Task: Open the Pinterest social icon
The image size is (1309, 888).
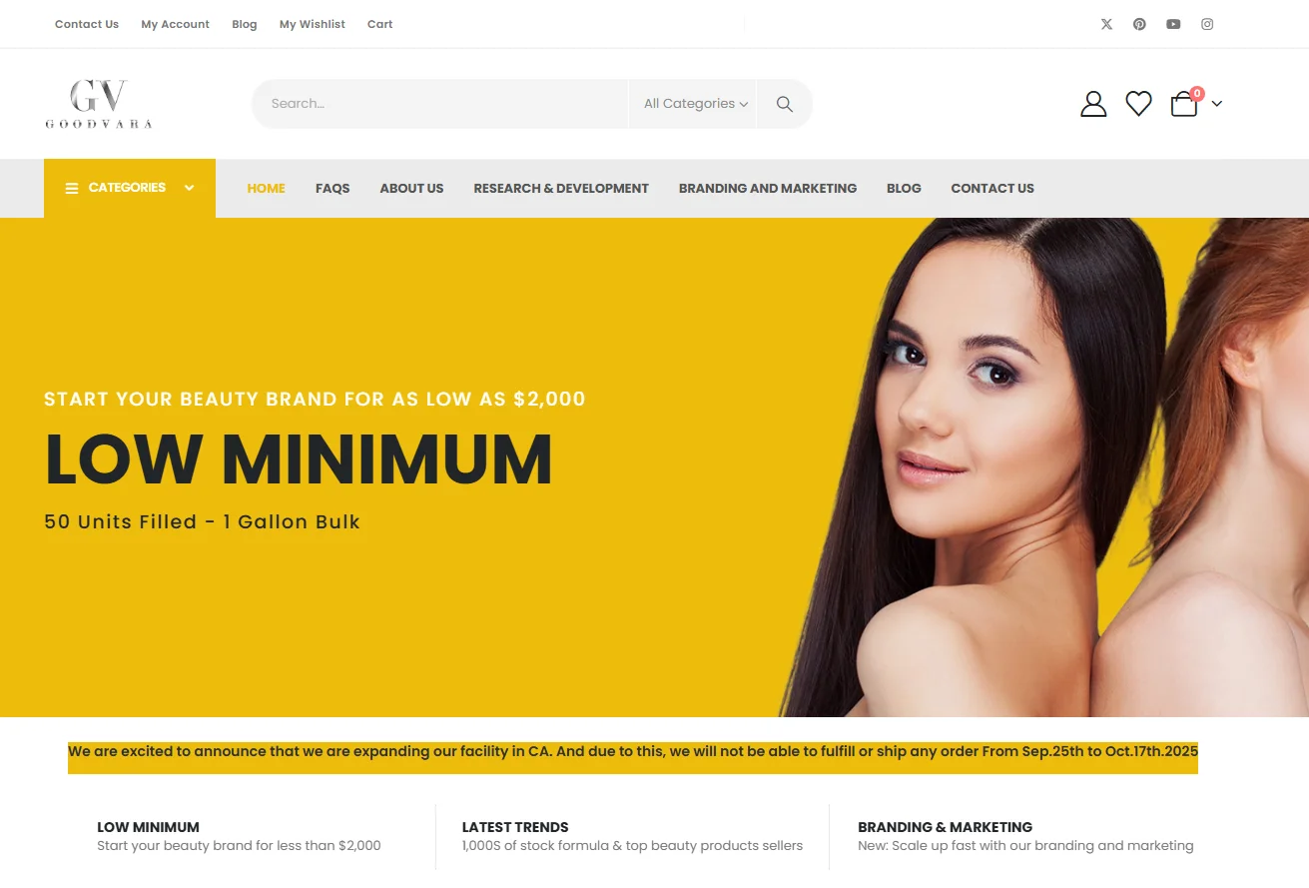Action: pos(1139,24)
